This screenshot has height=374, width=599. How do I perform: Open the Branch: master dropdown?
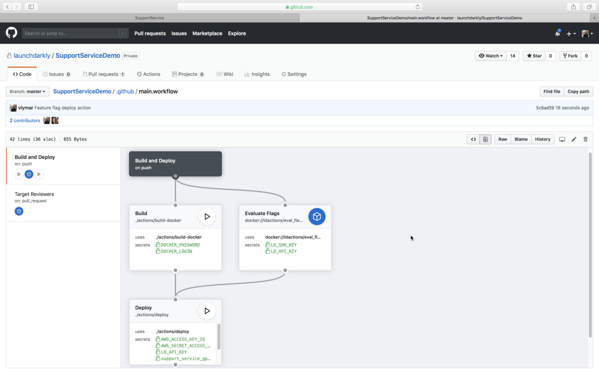pyautogui.click(x=27, y=91)
